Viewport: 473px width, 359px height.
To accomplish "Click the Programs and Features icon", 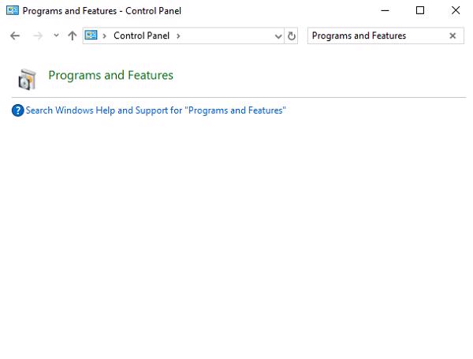I will 27,78.
